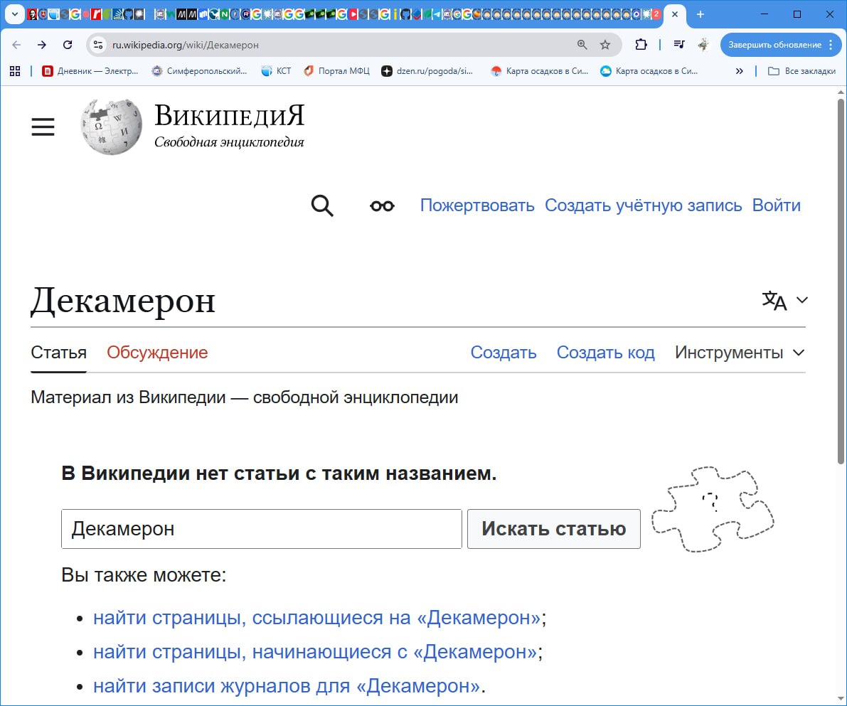Click the Wikipedia globe logo
This screenshot has height=706, width=847.
[111, 127]
